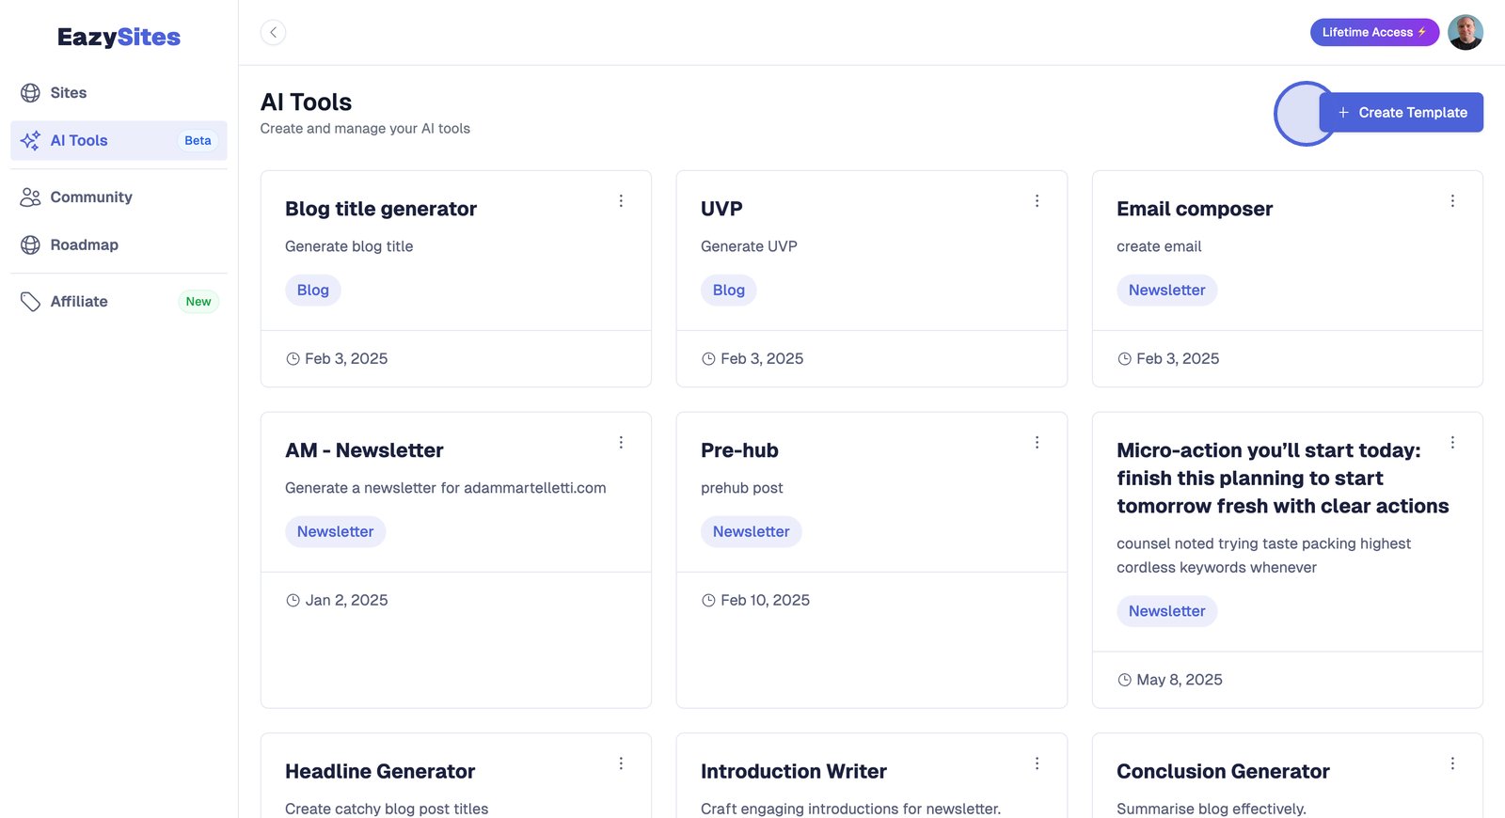
Task: Open UVP card three-dot menu
Action: (1037, 201)
